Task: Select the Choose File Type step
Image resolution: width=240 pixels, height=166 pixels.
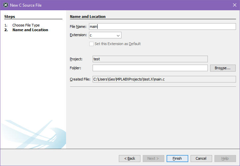Action: tap(26, 25)
